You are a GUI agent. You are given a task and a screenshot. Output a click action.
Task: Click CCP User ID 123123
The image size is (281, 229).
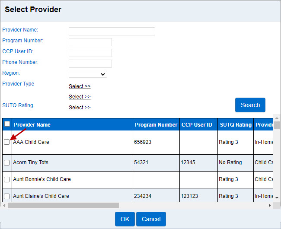[x=189, y=196]
